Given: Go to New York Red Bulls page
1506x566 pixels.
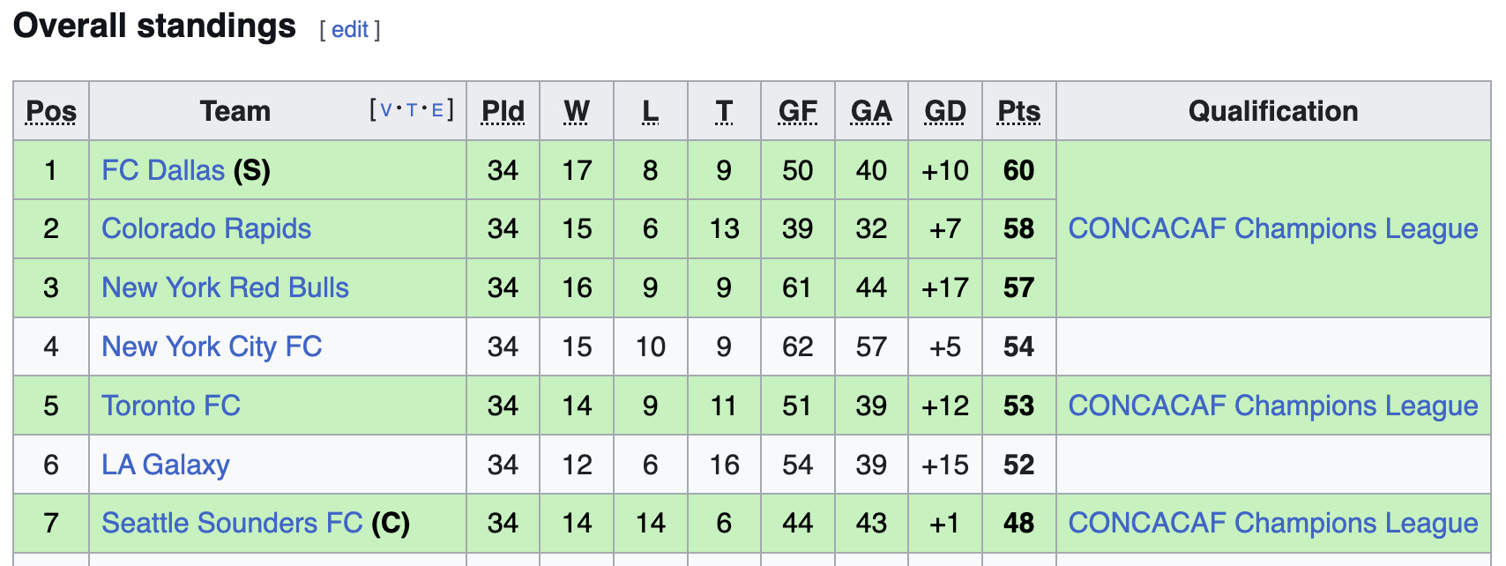Looking at the screenshot, I should pyautogui.click(x=225, y=288).
